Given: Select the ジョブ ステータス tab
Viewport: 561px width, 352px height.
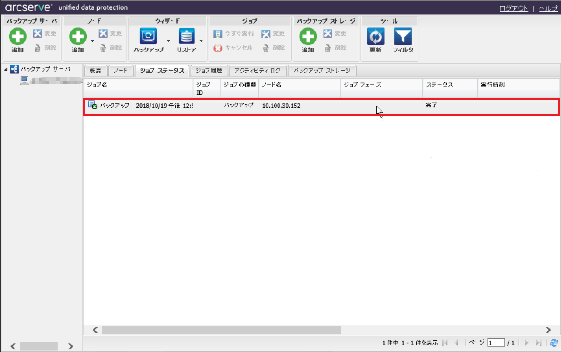Looking at the screenshot, I should coord(162,71).
